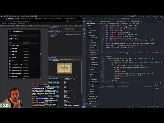The width and height of the screenshot is (164, 123).
Task: Toggle Group checkbox in Computed pane
Action: [x=77, y=77]
